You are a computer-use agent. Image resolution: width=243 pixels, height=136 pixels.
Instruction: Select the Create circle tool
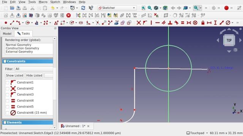(28, 23)
